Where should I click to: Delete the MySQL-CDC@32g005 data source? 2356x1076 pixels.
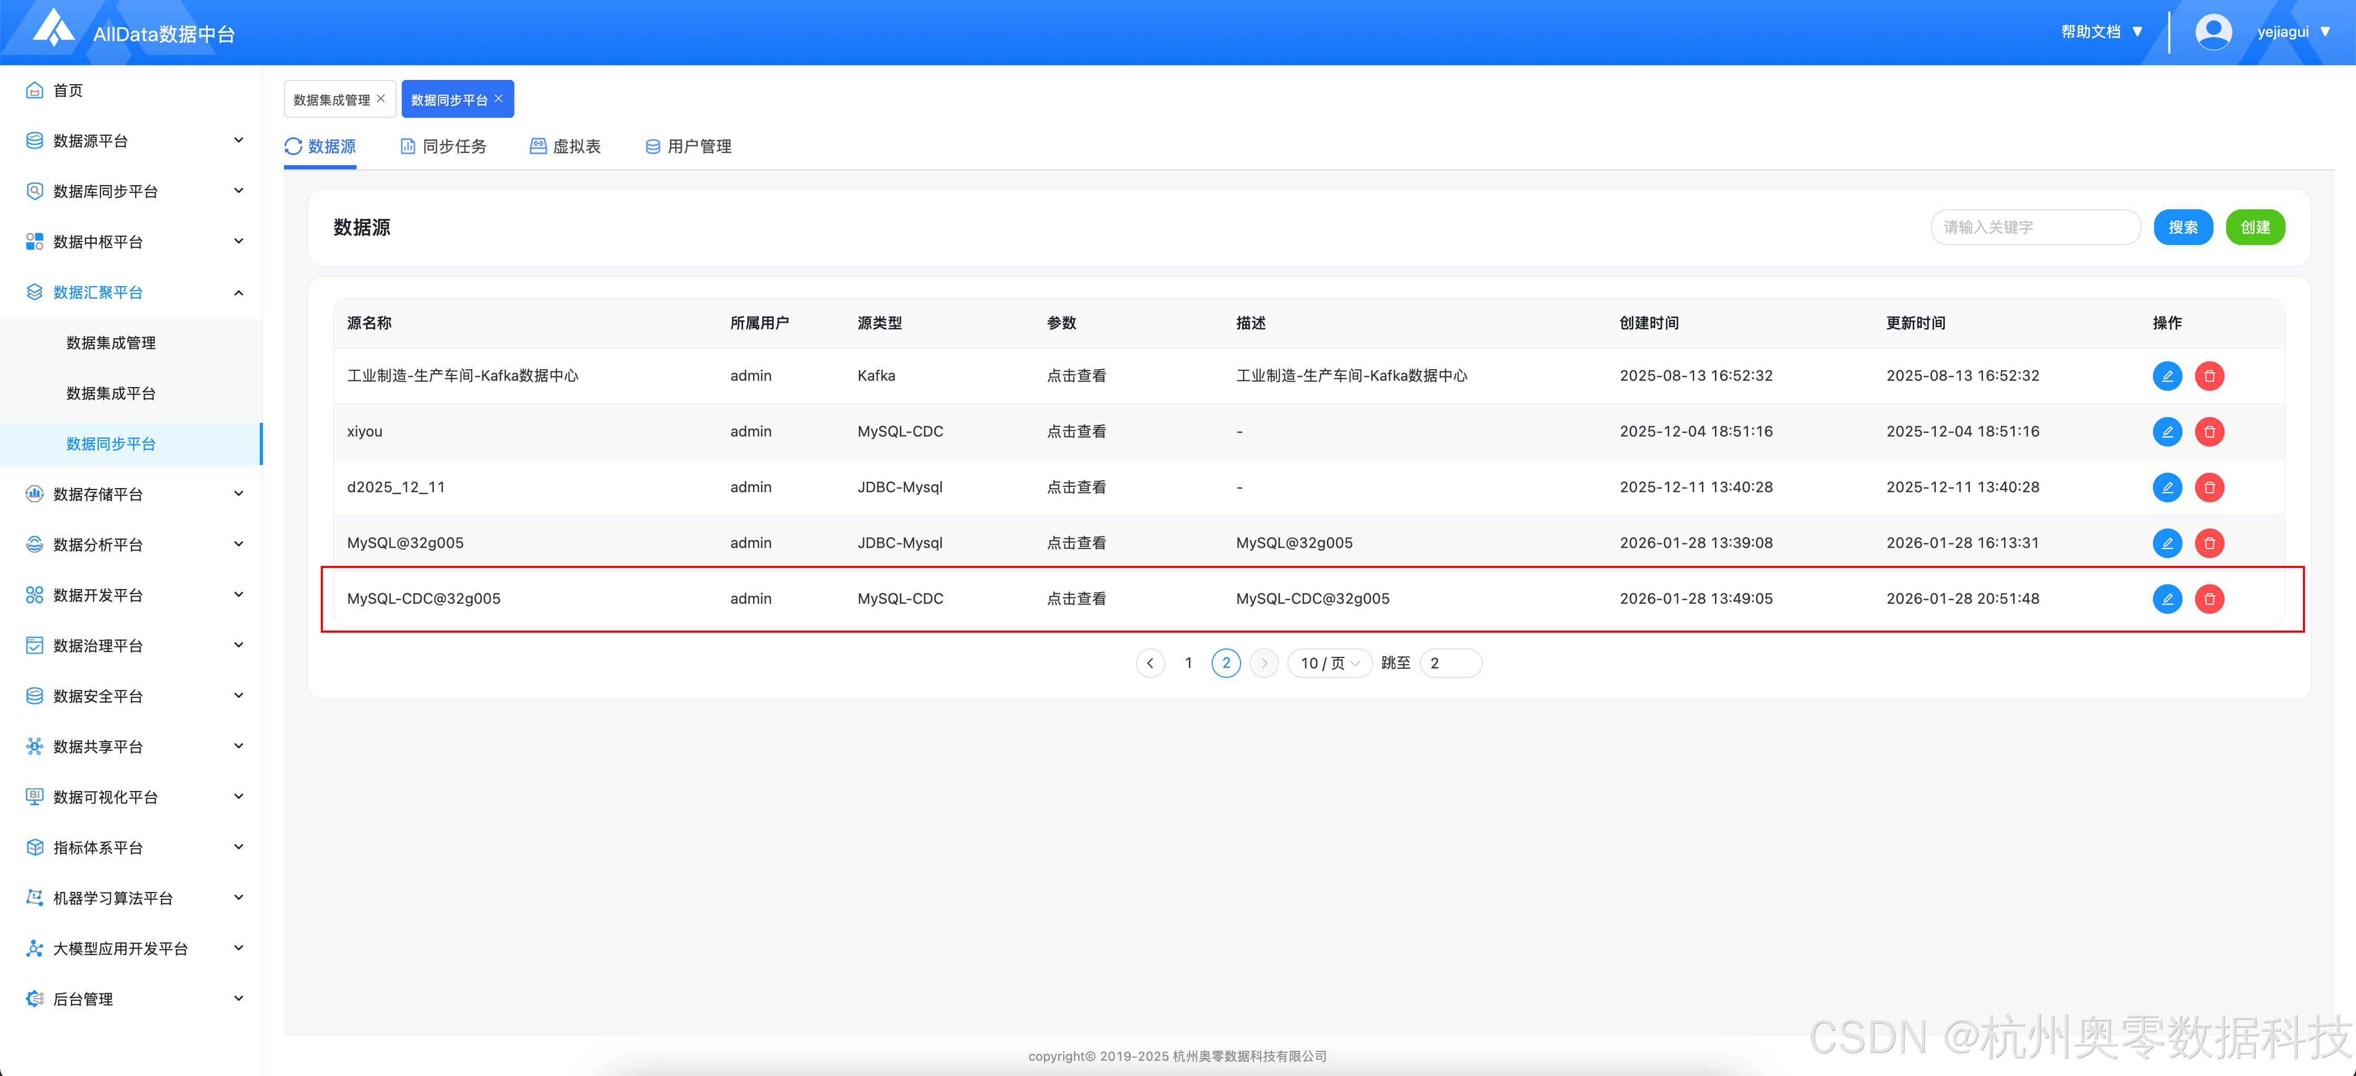(x=2209, y=598)
